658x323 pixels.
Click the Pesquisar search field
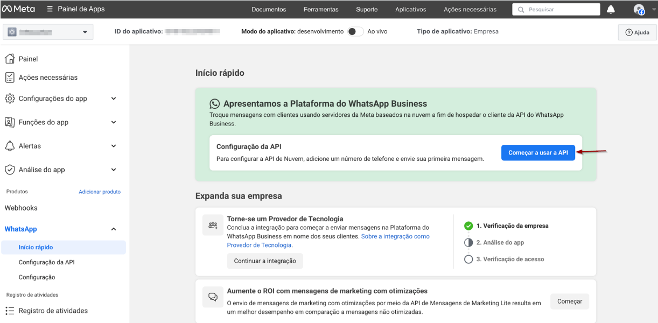coord(560,9)
